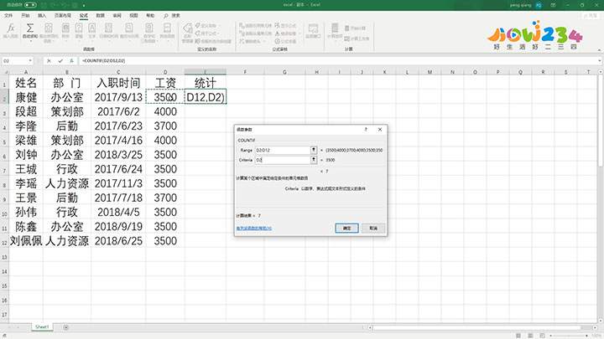The width and height of the screenshot is (604, 339).
Task: Open the File tab
Action: tap(8, 15)
